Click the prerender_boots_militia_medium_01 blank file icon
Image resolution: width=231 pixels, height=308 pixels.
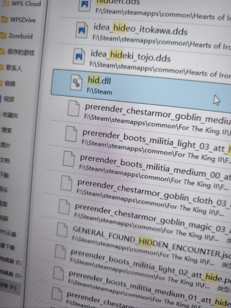[x=59, y=273]
